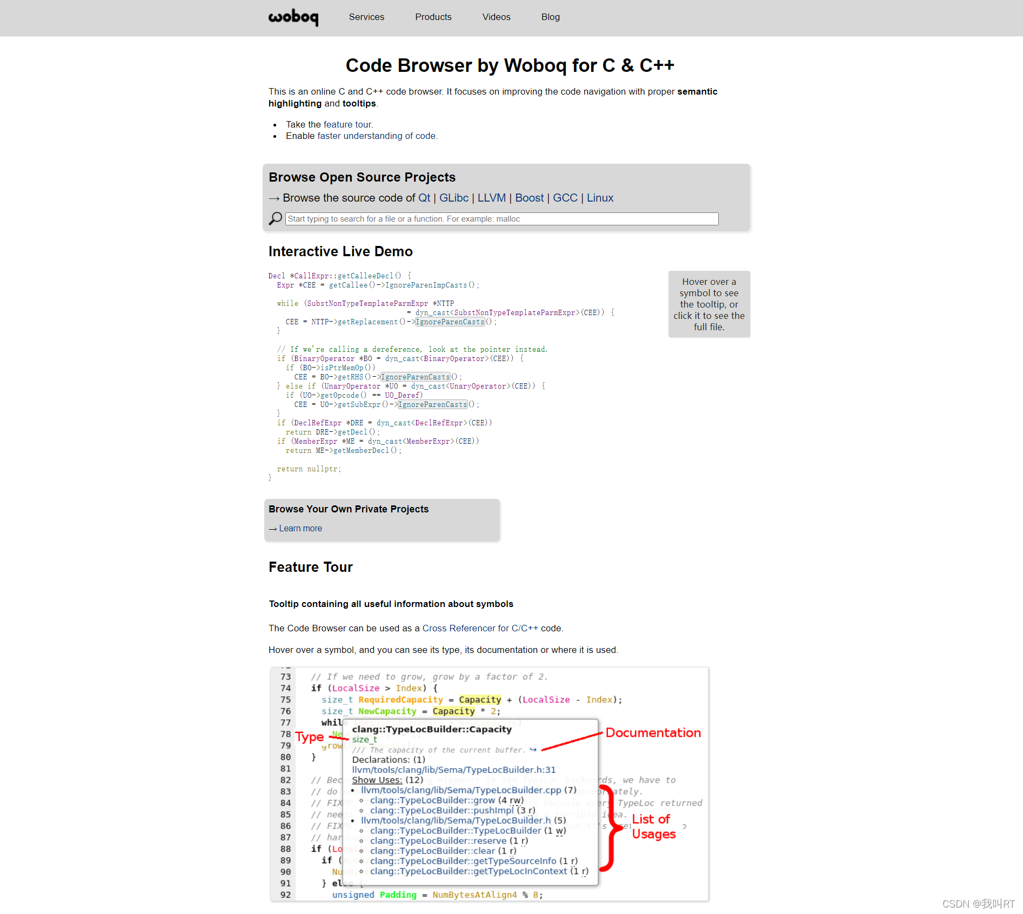
Task: Click the feature tour tooltip screenshot
Action: [490, 784]
